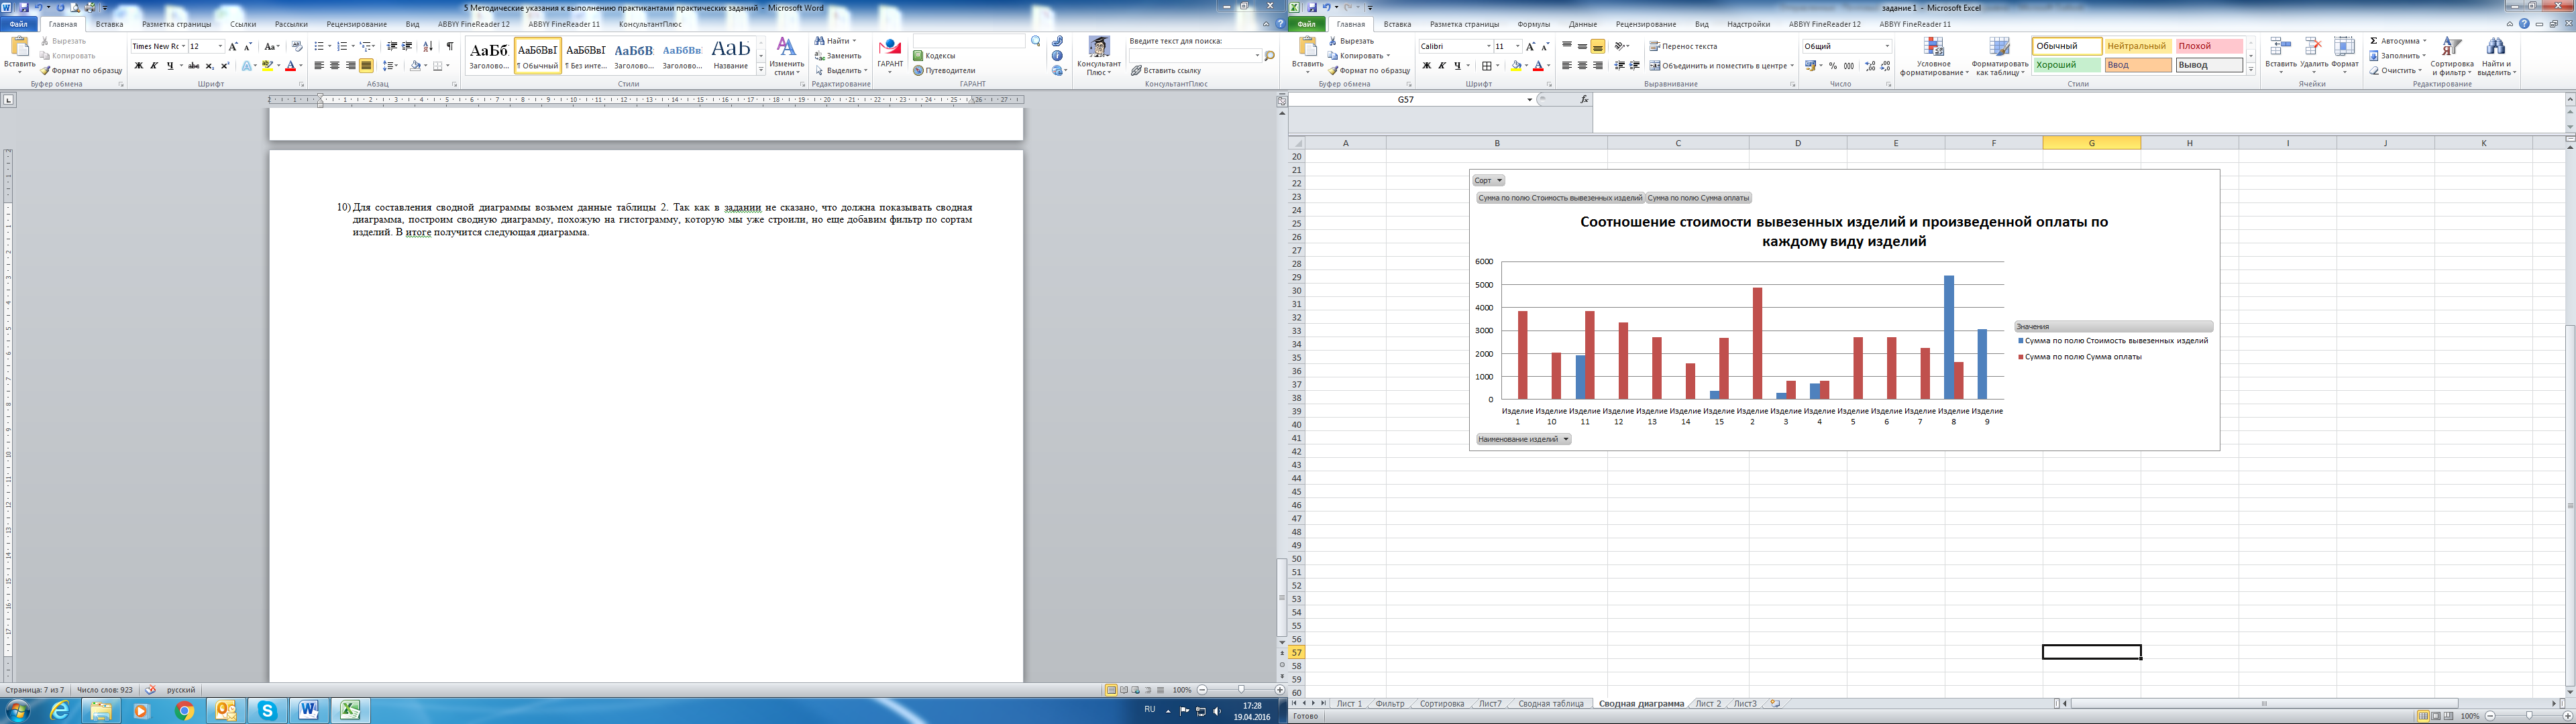2576x724 pixels.
Task: Click Путеводители in ГАРАНТ group
Action: coord(944,71)
